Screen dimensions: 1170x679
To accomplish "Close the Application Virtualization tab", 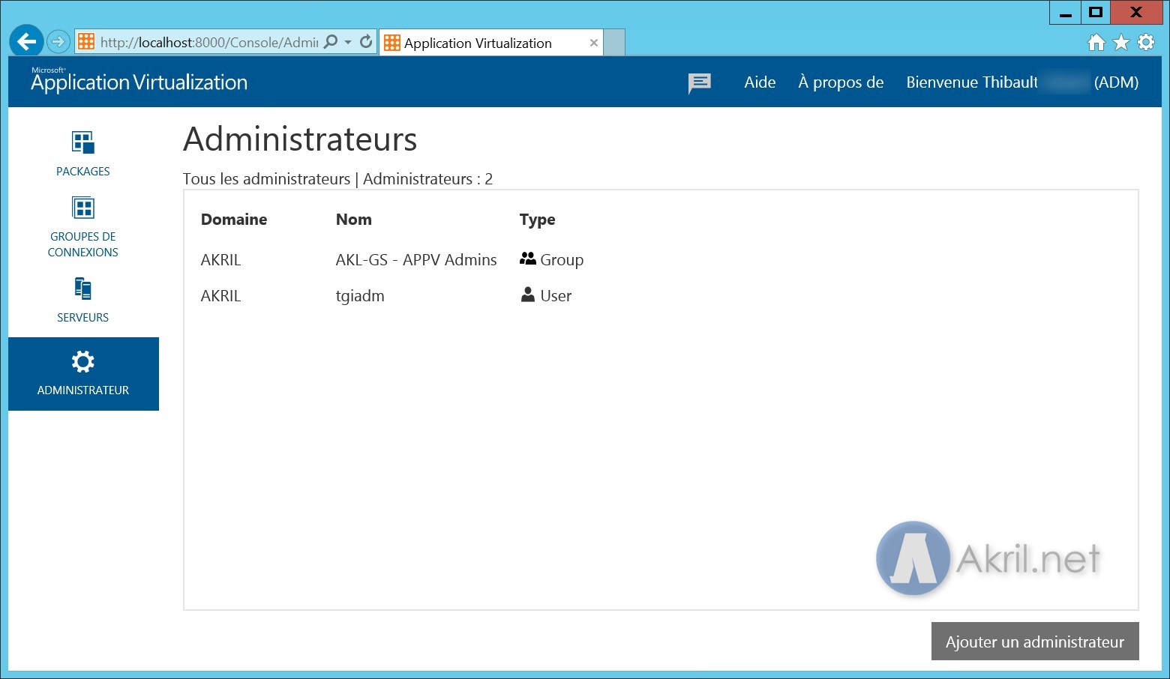I will [594, 43].
